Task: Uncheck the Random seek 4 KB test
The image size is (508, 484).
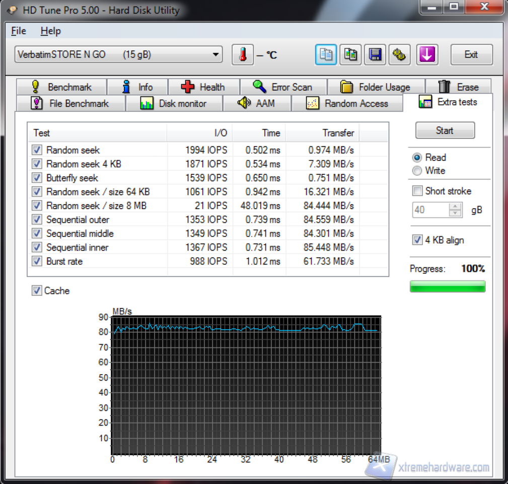Action: (x=37, y=164)
